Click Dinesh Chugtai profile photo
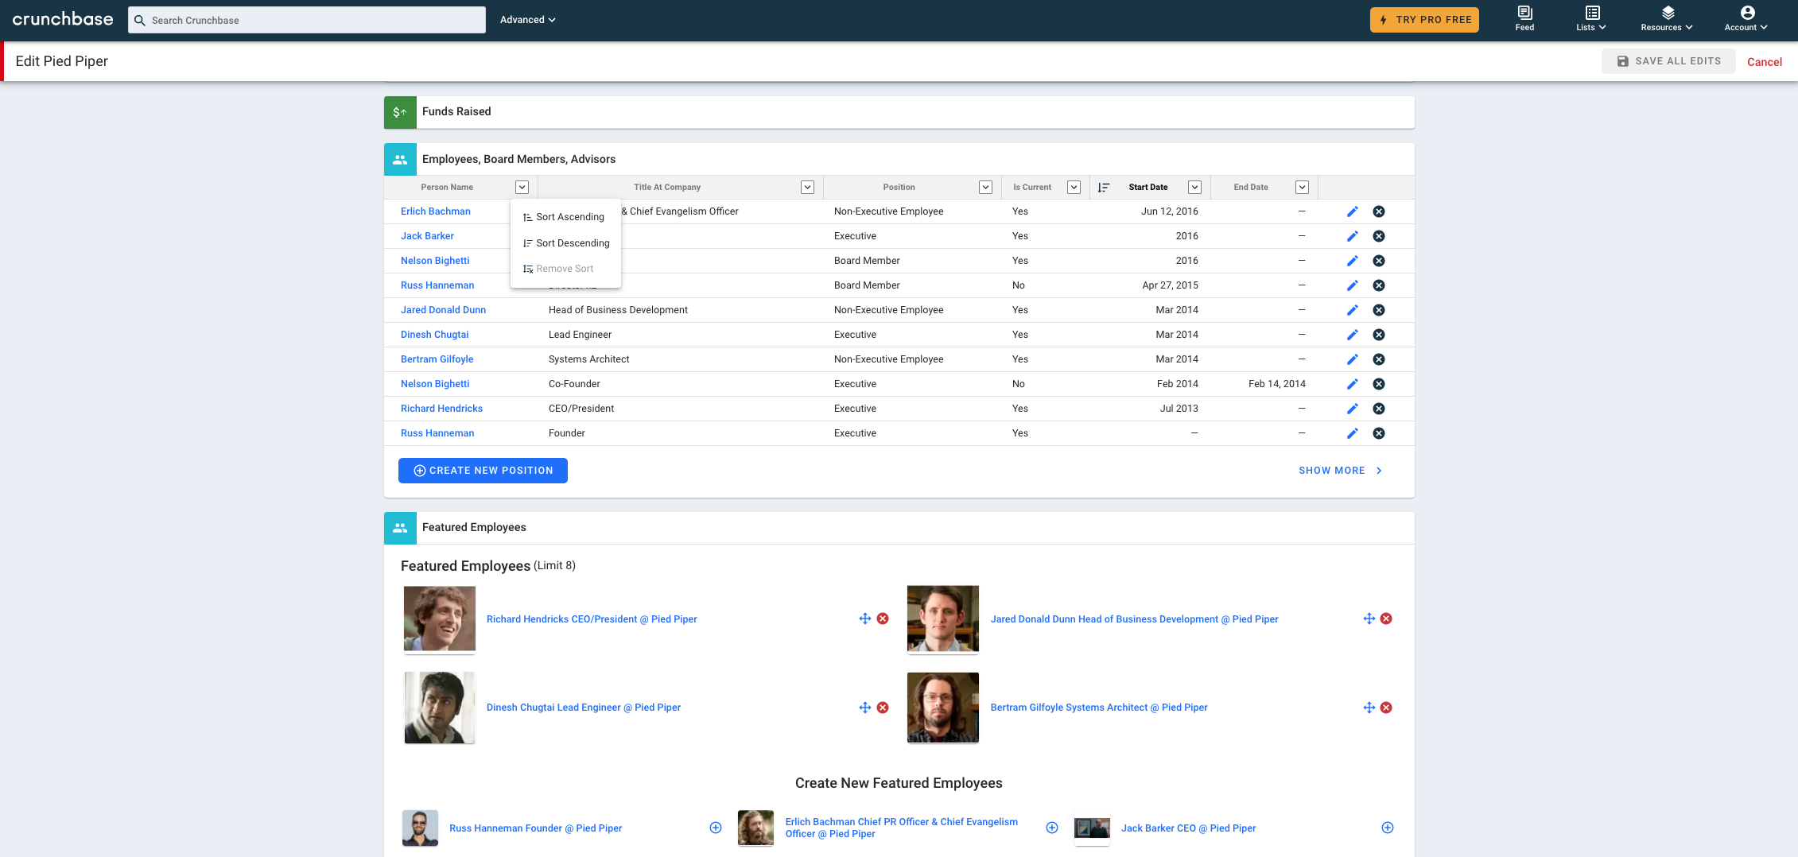 point(440,708)
